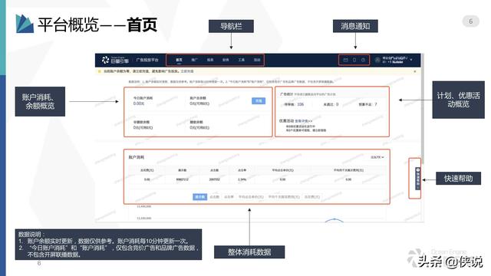Dismiss the yellow balance warning banner
This screenshot has height=276, width=491.
click(415, 71)
